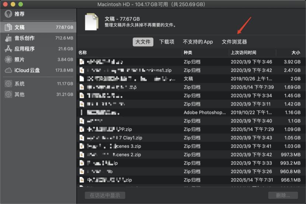Select the 照片 sidebar item

pyautogui.click(x=38, y=59)
